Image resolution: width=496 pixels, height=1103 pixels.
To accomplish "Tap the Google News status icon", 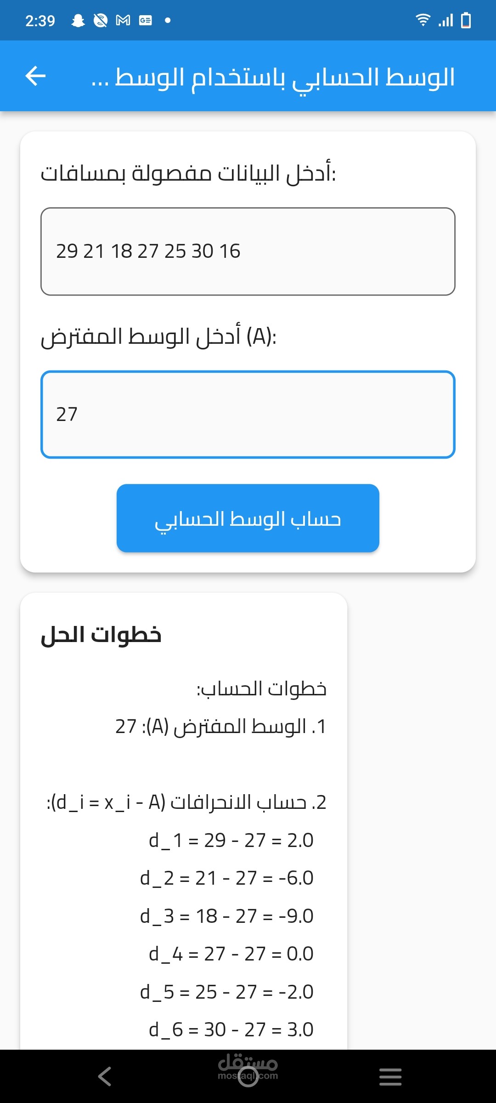I will coord(146,20).
